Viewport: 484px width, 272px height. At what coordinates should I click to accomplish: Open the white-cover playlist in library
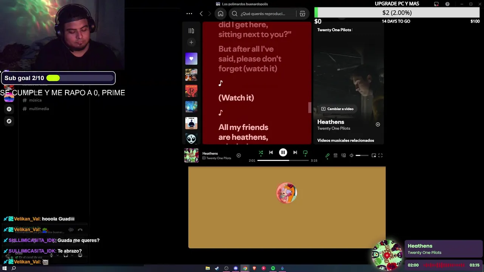191,123
